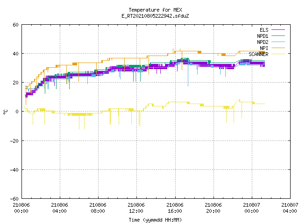
Task: Click the NPD1 legend label
Action: click(263, 36)
